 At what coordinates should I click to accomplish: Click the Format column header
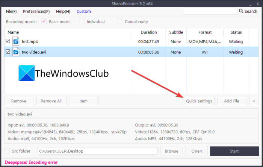(x=205, y=32)
